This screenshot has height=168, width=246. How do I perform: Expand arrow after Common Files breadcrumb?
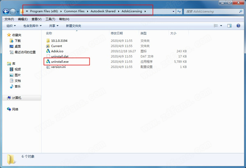[x=87, y=12]
